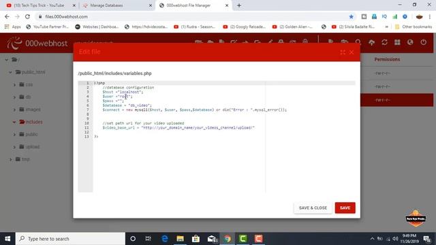Viewport: 436px width, 245px height.
Task: Click the upload files cloud icon
Action: coord(371,42)
